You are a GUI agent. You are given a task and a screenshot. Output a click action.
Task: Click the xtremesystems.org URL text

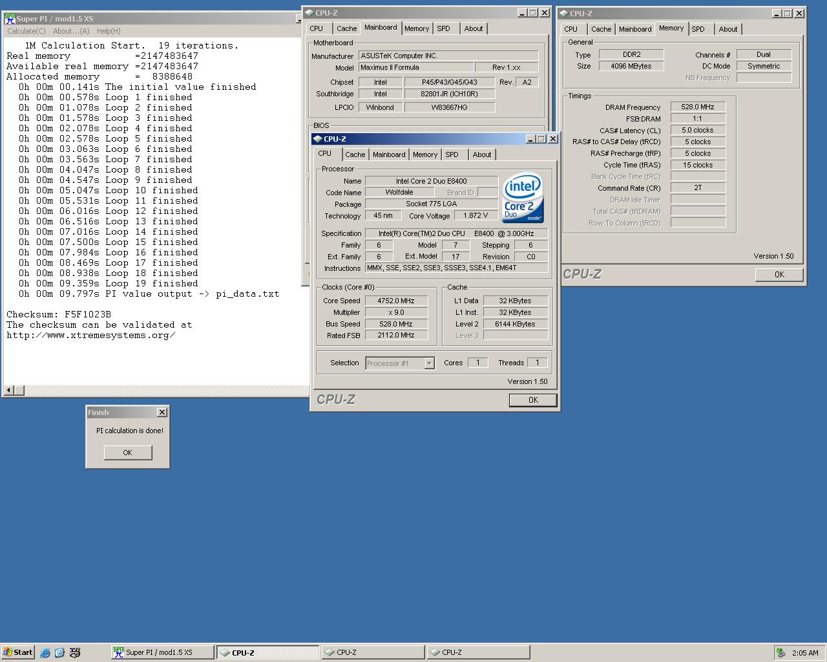91,336
